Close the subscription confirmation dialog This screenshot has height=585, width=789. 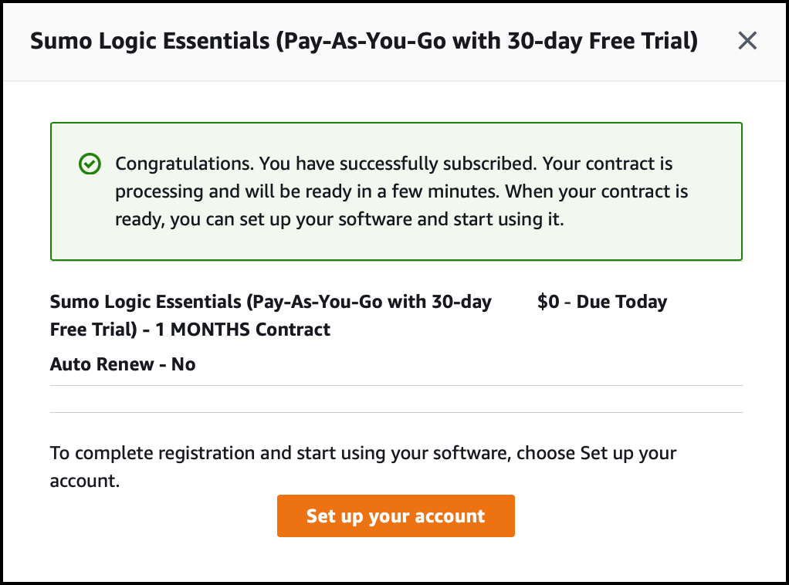pyautogui.click(x=747, y=41)
